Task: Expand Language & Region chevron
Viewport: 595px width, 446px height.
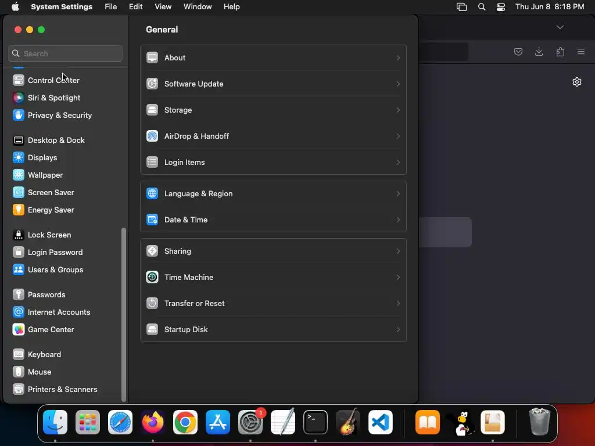Action: click(398, 194)
